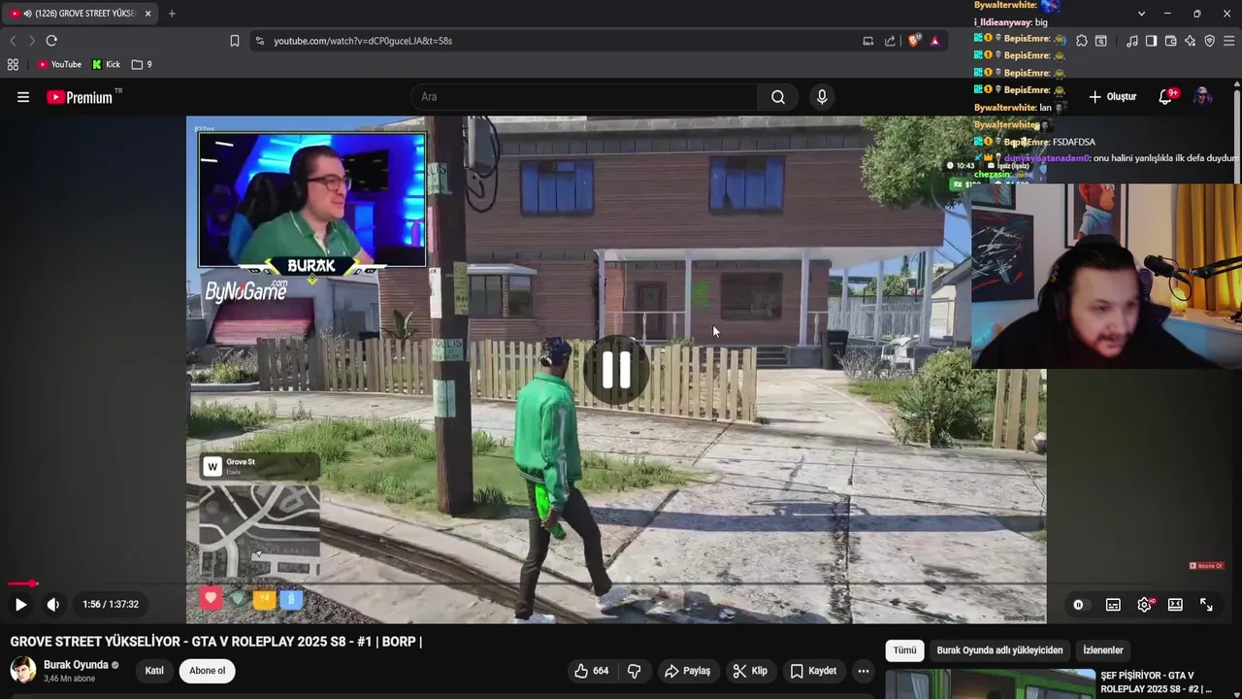Select the GROVE STREET YÜKSE browser tab
Screen dimensions: 1242x699
81,14
